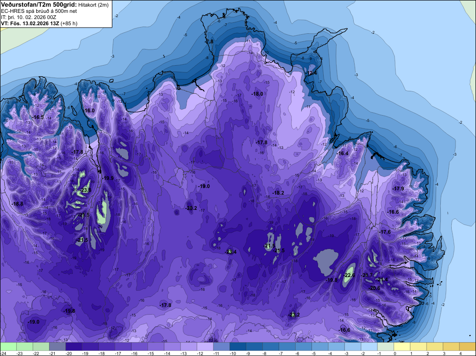
Task: Click the '-19.9' temperature value
Action: pos(108,178)
